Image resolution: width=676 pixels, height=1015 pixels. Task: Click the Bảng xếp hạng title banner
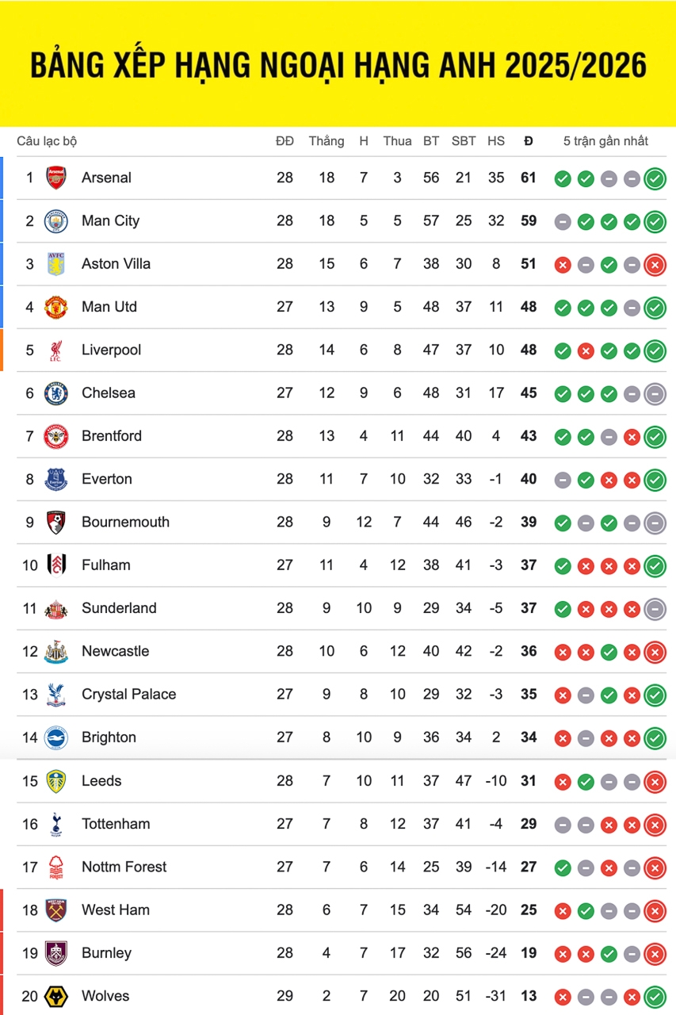pos(338,65)
